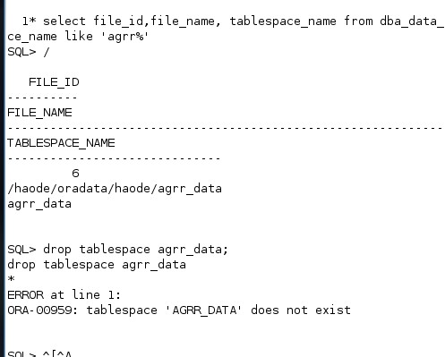Click the path /haode/oradata/haode/agrr_data
This screenshot has width=445, height=357.
pyautogui.click(x=115, y=189)
